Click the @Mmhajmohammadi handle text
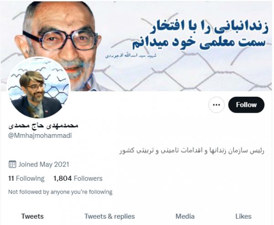This screenshot has width=274, height=225. 40,136
